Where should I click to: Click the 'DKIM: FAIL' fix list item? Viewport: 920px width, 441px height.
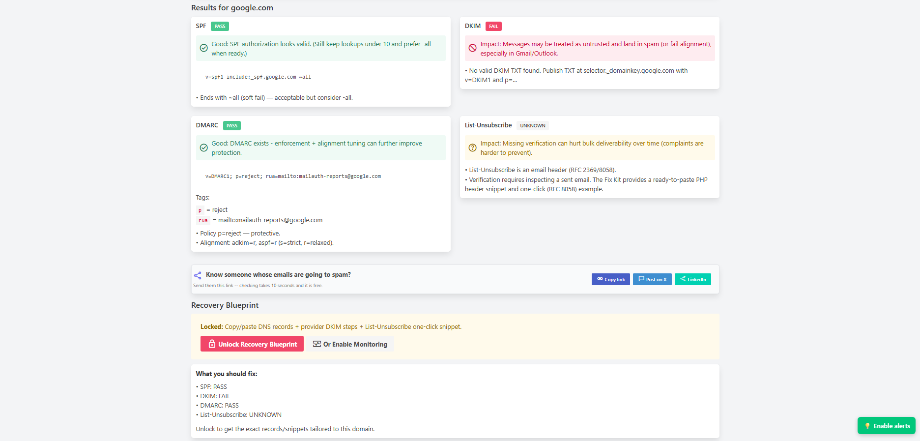pyautogui.click(x=213, y=396)
